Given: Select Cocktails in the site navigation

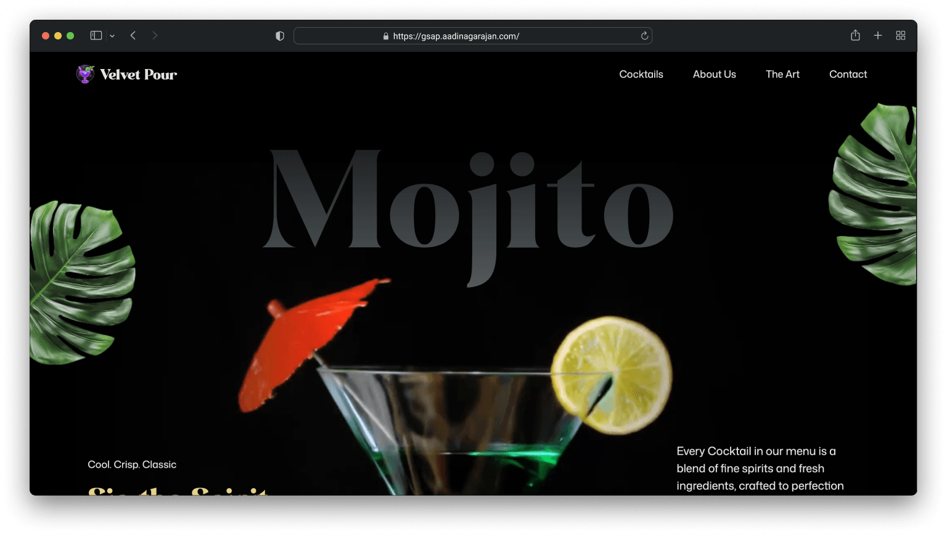Looking at the screenshot, I should click(641, 74).
